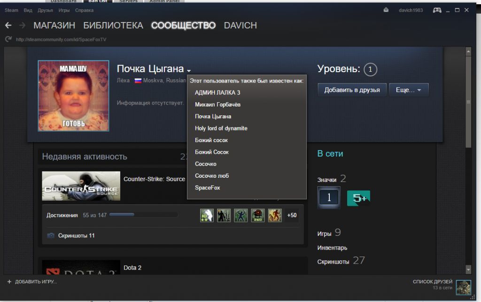This screenshot has width=481, height=302.
Task: Open the 5+ games badge icon
Action: (358, 198)
